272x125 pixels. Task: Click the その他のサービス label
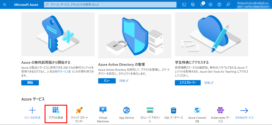(244, 118)
